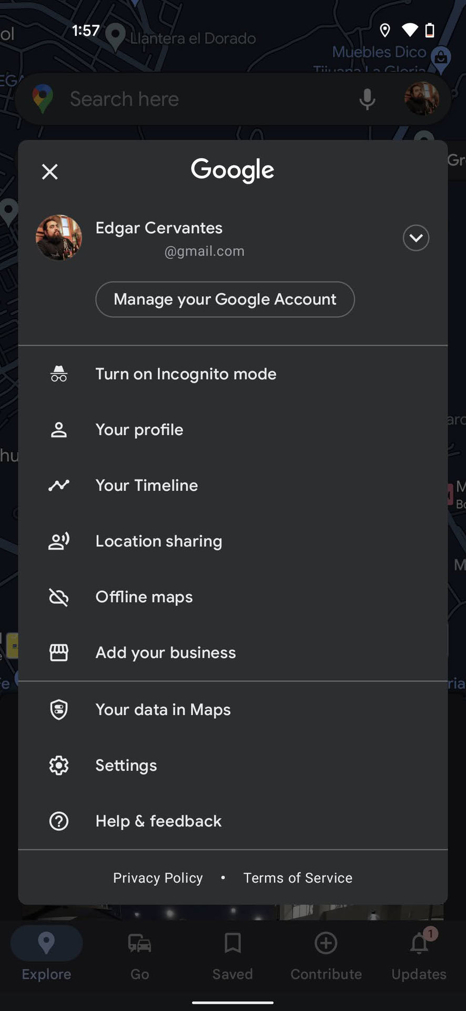Select the Offline maps menu entry

click(x=144, y=597)
